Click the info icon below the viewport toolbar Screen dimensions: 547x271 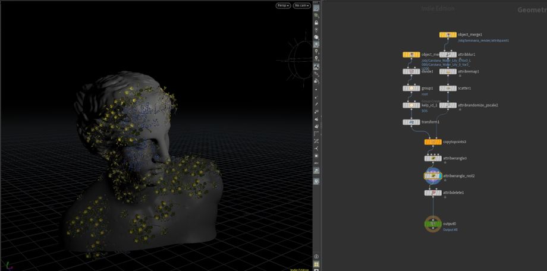pyautogui.click(x=316, y=256)
